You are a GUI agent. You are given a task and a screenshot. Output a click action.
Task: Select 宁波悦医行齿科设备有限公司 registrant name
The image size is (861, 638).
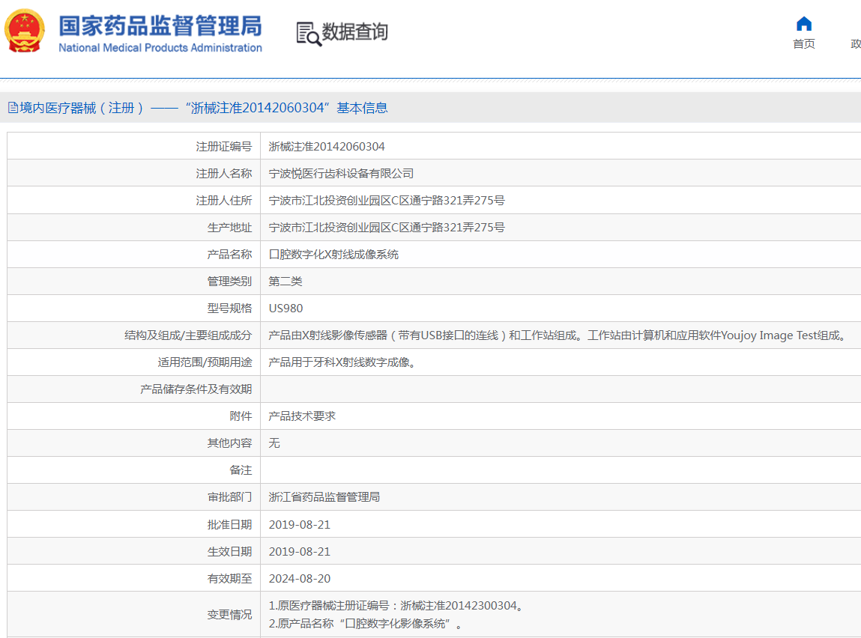pos(341,173)
